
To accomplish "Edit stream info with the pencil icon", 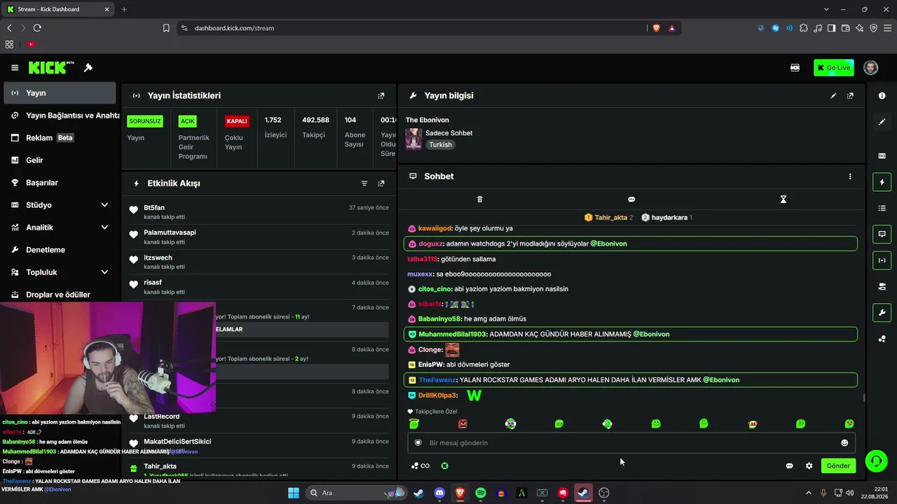I will point(833,96).
